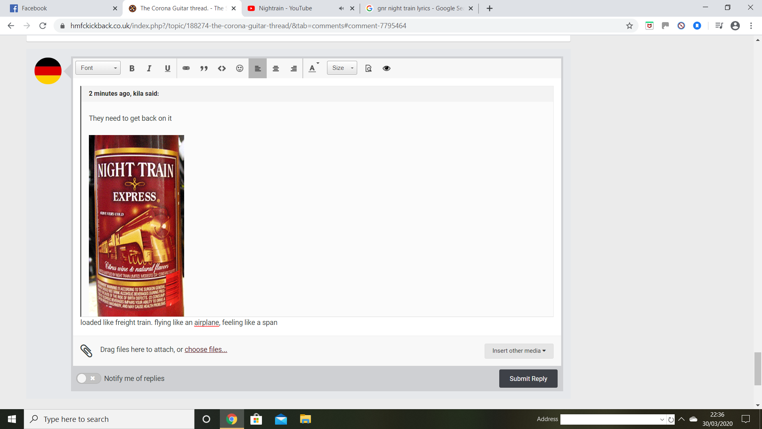This screenshot has width=762, height=429.
Task: Expand Insert other media menu
Action: 519,351
